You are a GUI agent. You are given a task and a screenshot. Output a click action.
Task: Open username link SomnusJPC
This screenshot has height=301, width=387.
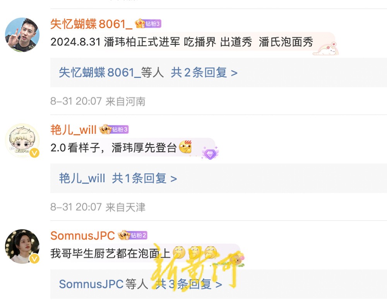(83, 236)
